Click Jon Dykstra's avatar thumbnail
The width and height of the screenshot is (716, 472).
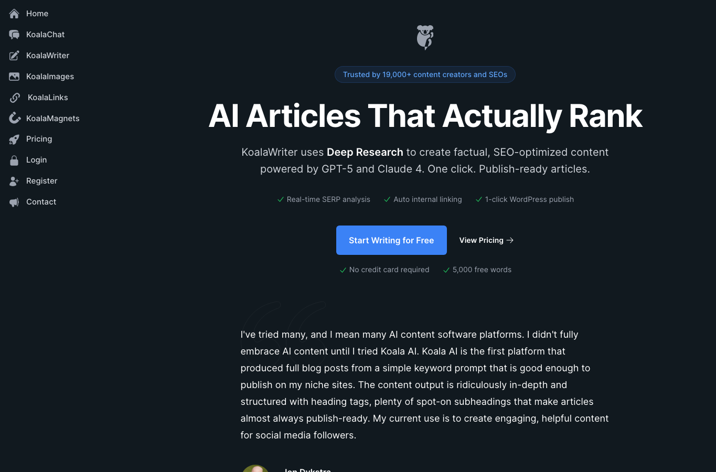tap(255, 468)
